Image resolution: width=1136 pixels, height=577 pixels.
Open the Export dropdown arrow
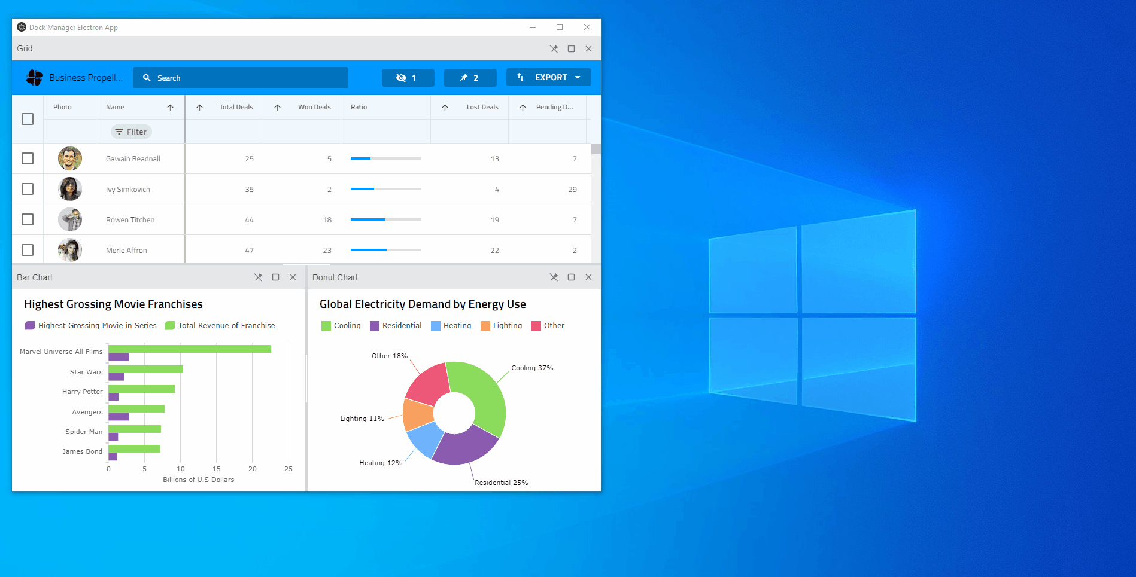[x=578, y=77]
